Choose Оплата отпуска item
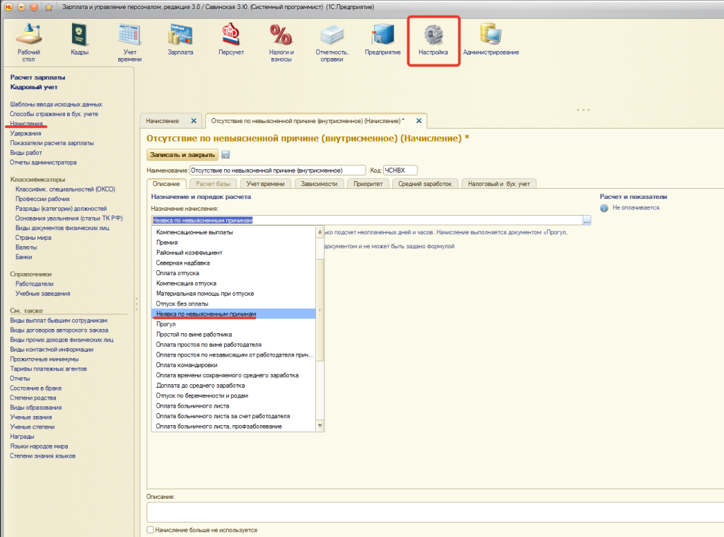The width and height of the screenshot is (724, 537). [233, 273]
